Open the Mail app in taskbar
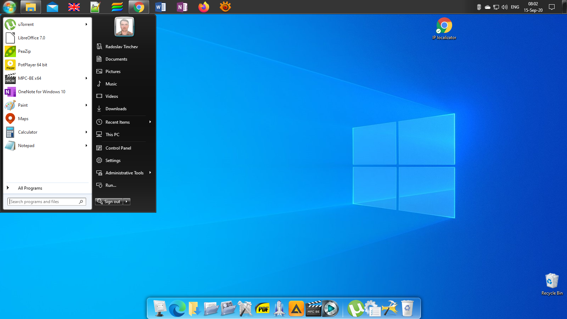The height and width of the screenshot is (319, 567). pyautogui.click(x=52, y=7)
